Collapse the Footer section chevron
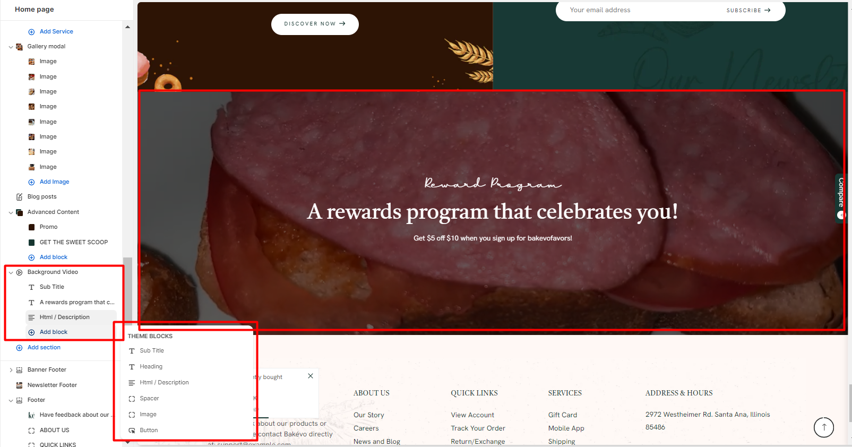 click(11, 400)
